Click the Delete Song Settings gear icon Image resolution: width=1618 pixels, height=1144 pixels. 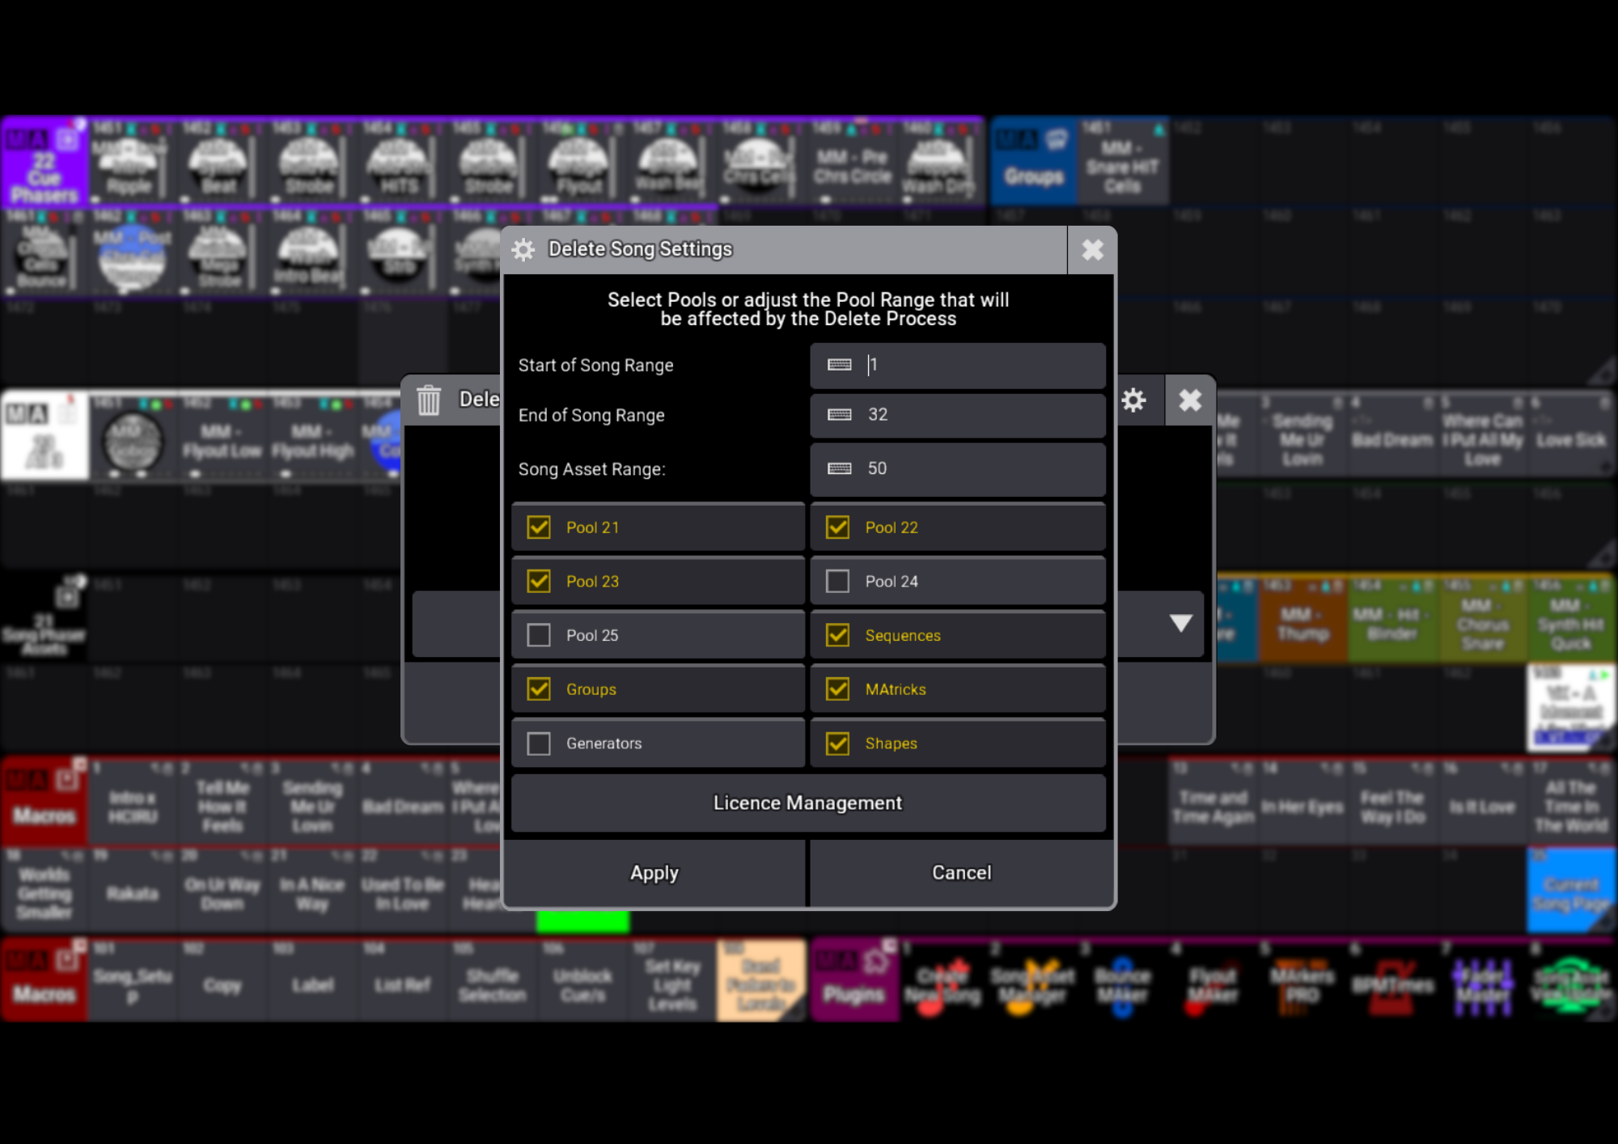(x=523, y=250)
